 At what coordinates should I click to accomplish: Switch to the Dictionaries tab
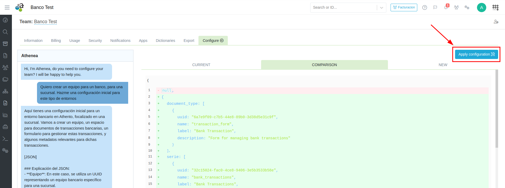(165, 41)
